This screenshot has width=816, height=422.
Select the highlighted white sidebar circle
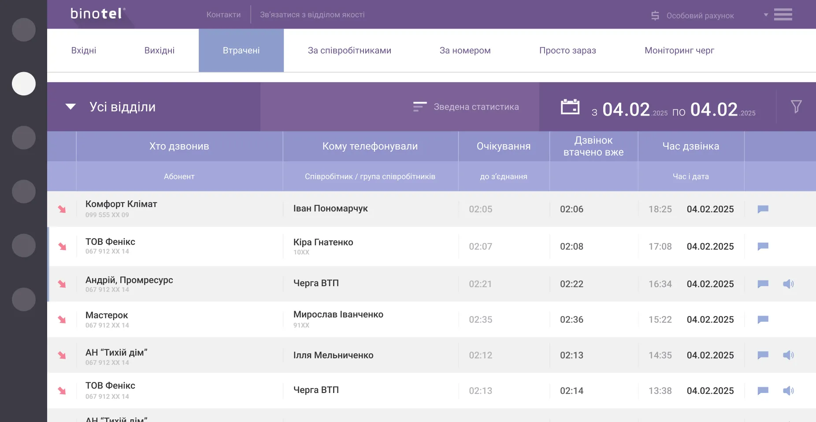pyautogui.click(x=24, y=84)
